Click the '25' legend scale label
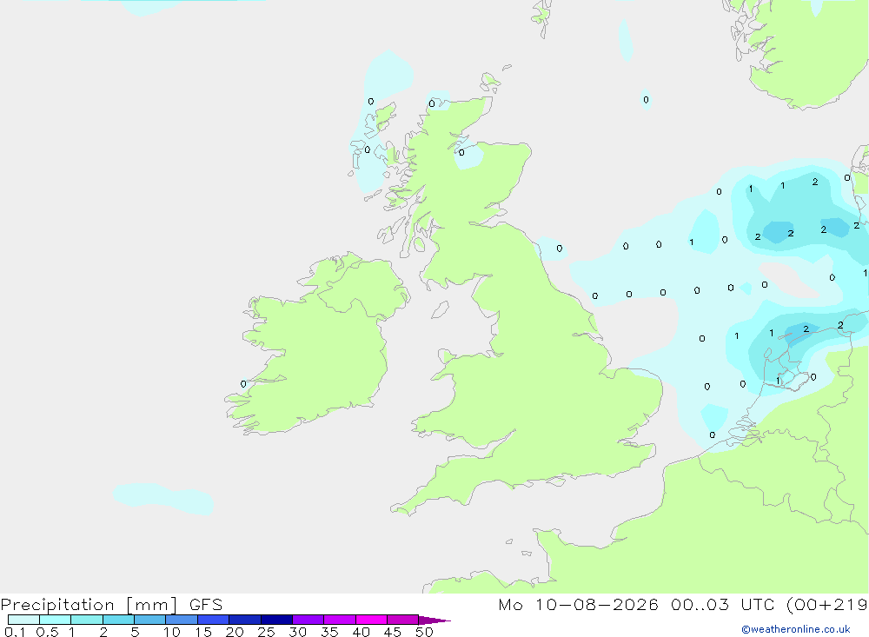Image resolution: width=869 pixels, height=637 pixels. point(266,632)
